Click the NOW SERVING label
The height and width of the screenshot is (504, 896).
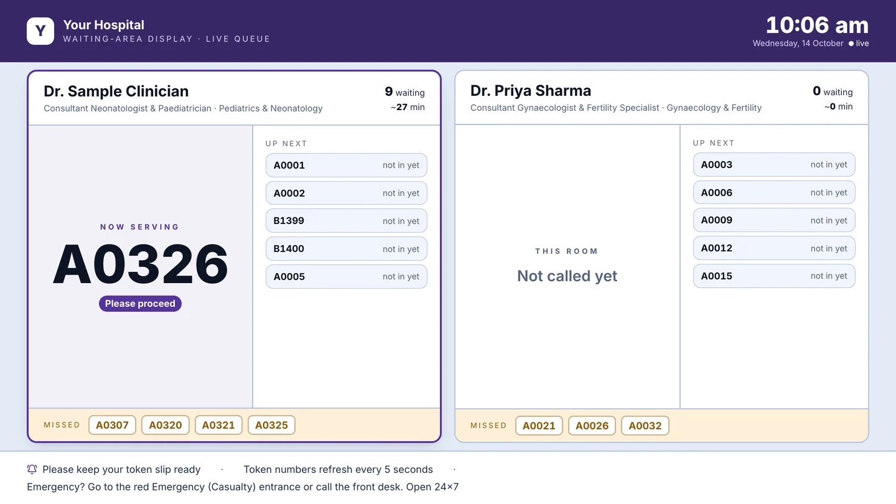coord(140,227)
